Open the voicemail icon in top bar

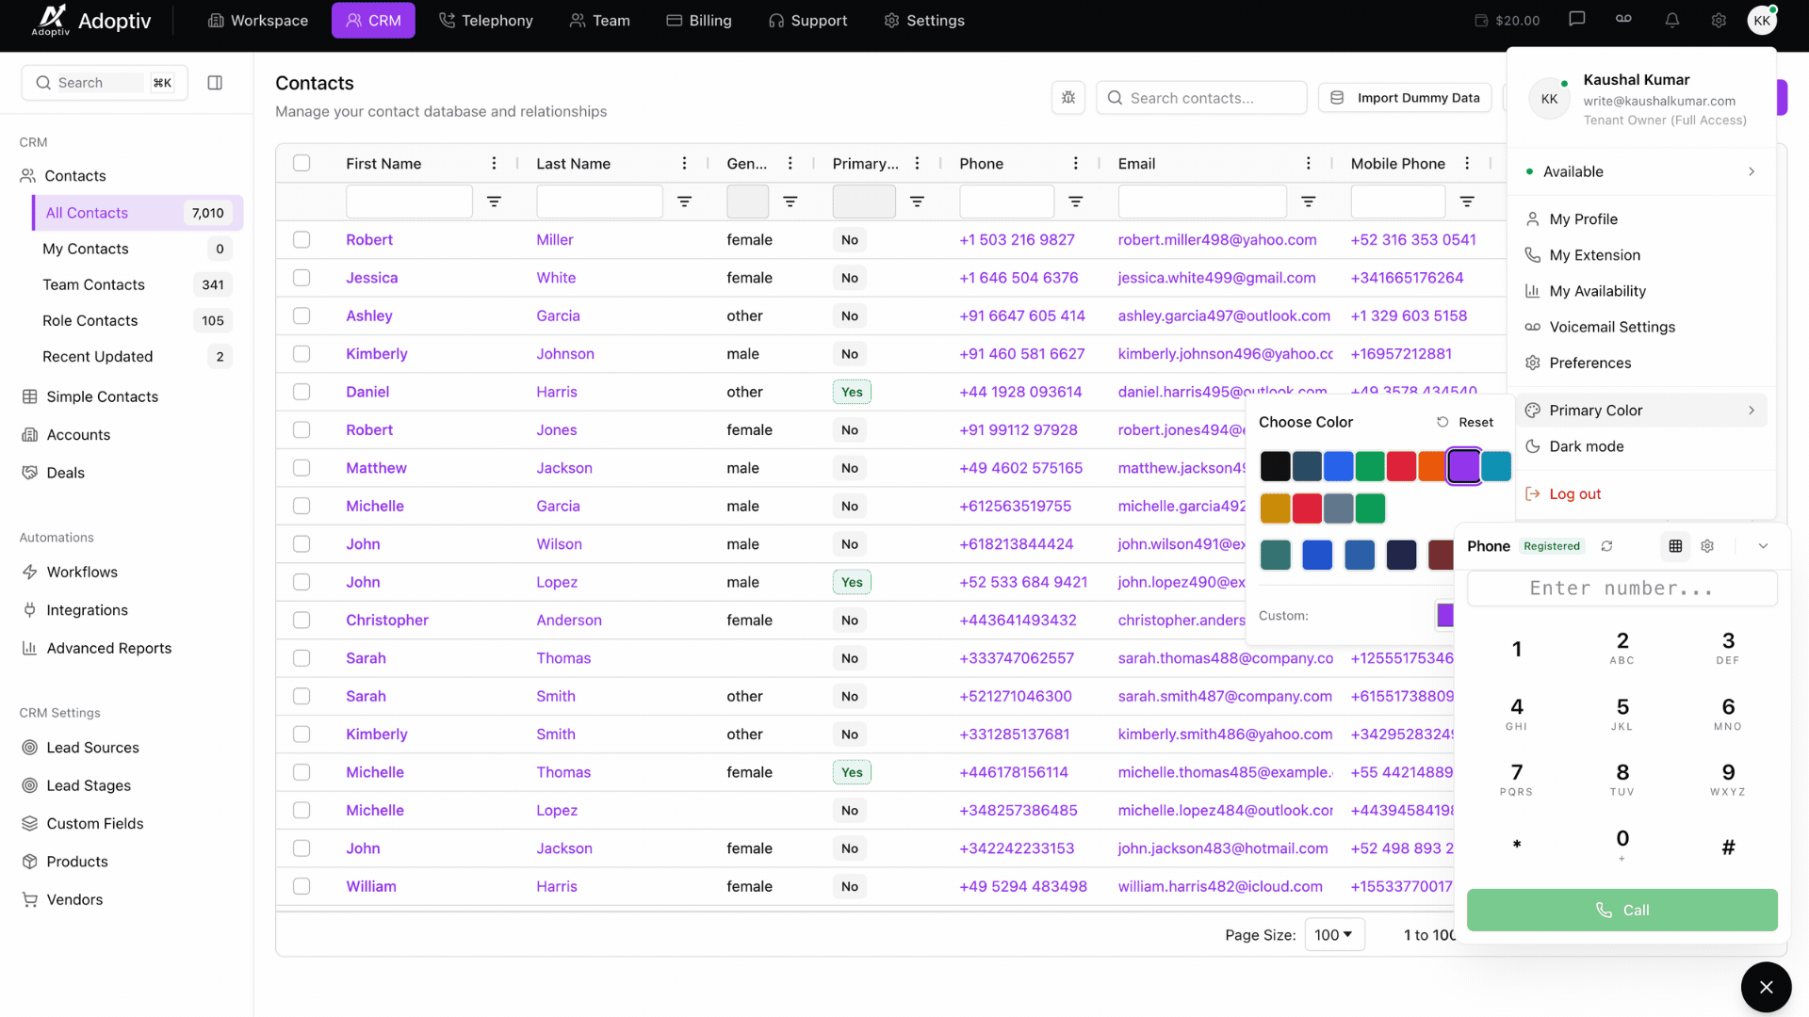coord(1623,19)
